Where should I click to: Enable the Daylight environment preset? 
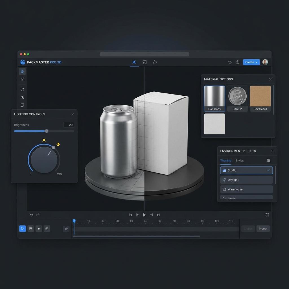[x=246, y=180]
